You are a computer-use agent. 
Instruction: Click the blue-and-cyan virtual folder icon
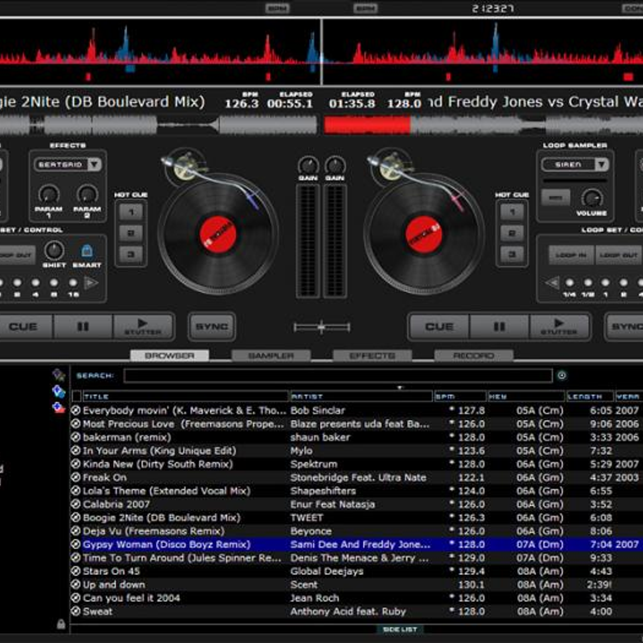59,391
